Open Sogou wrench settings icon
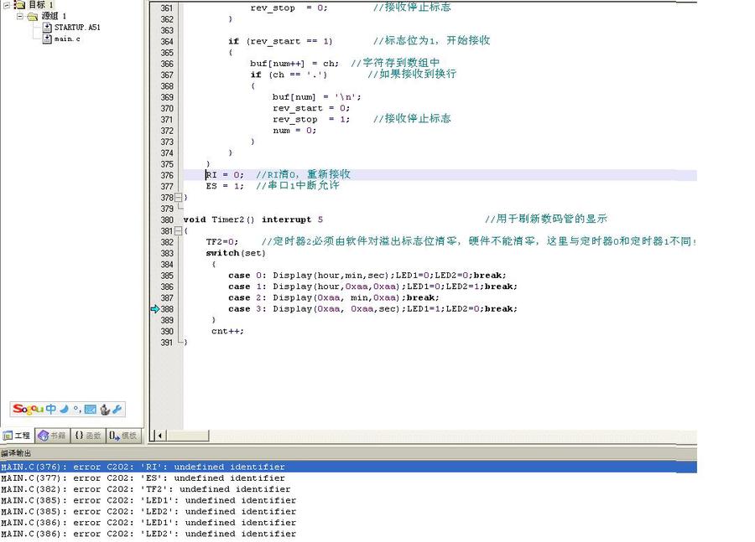755x542 pixels. 117,410
